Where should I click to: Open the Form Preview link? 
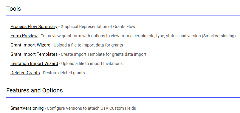[x=24, y=36]
